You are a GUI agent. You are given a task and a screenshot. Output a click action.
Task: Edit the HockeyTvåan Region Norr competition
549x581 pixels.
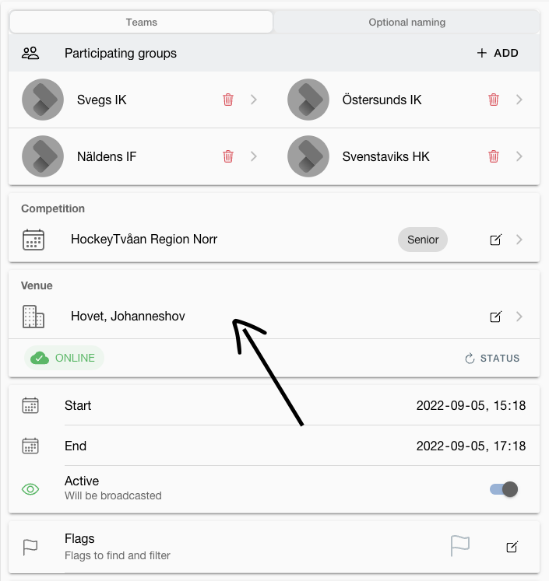click(x=495, y=240)
